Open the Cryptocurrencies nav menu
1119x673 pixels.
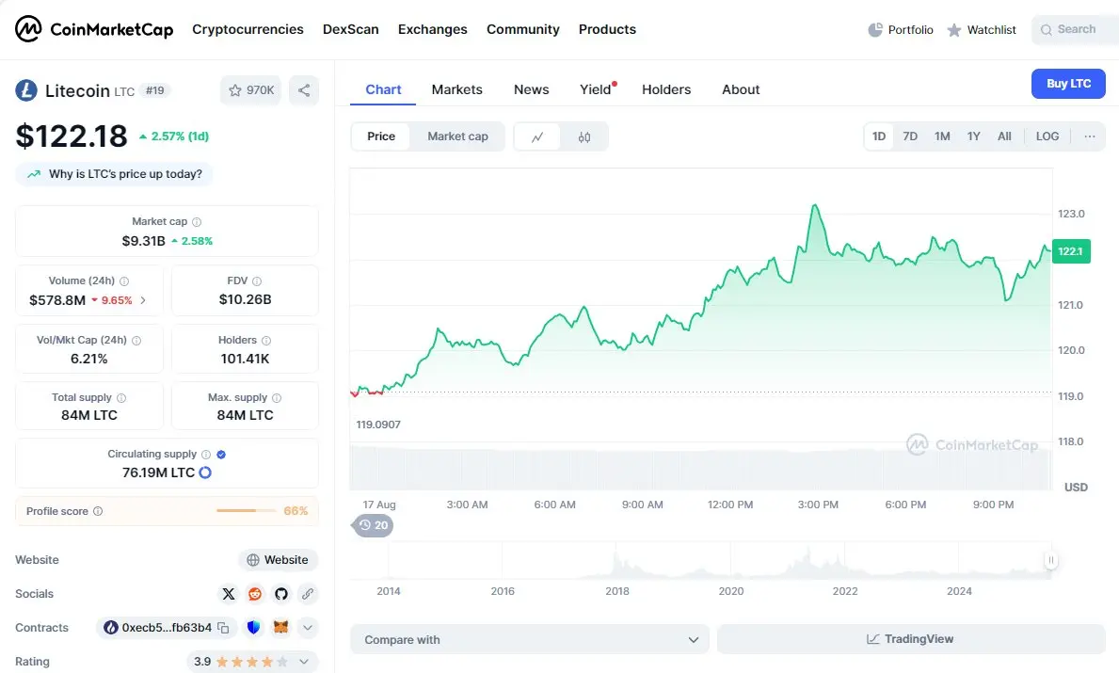coord(248,29)
